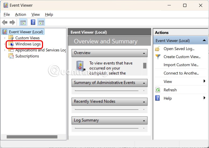Click the Forward arrow toolbar icon

point(12,23)
